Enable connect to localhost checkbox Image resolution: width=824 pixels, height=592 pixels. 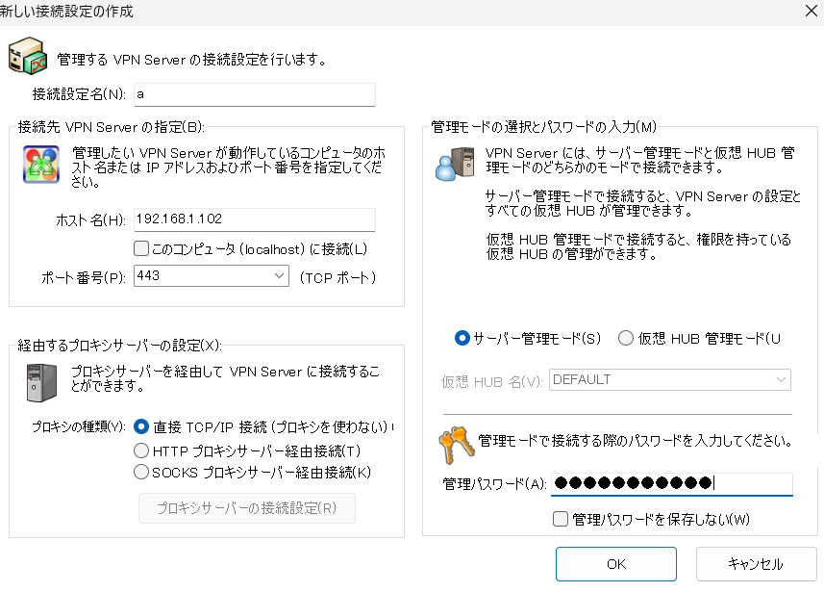click(x=140, y=248)
